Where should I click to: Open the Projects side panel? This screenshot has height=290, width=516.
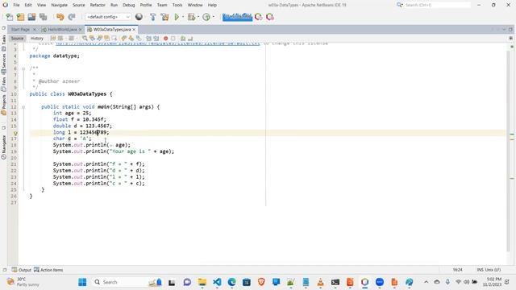pyautogui.click(x=3, y=105)
